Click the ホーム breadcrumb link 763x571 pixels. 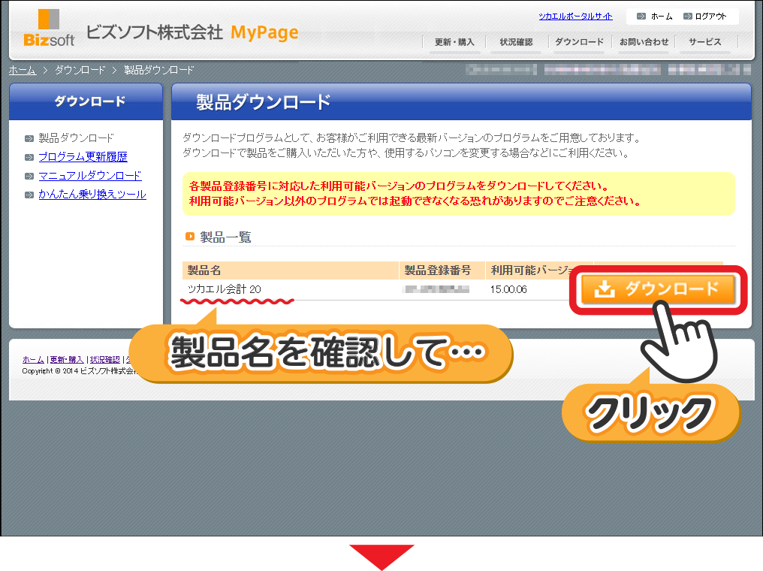23,70
